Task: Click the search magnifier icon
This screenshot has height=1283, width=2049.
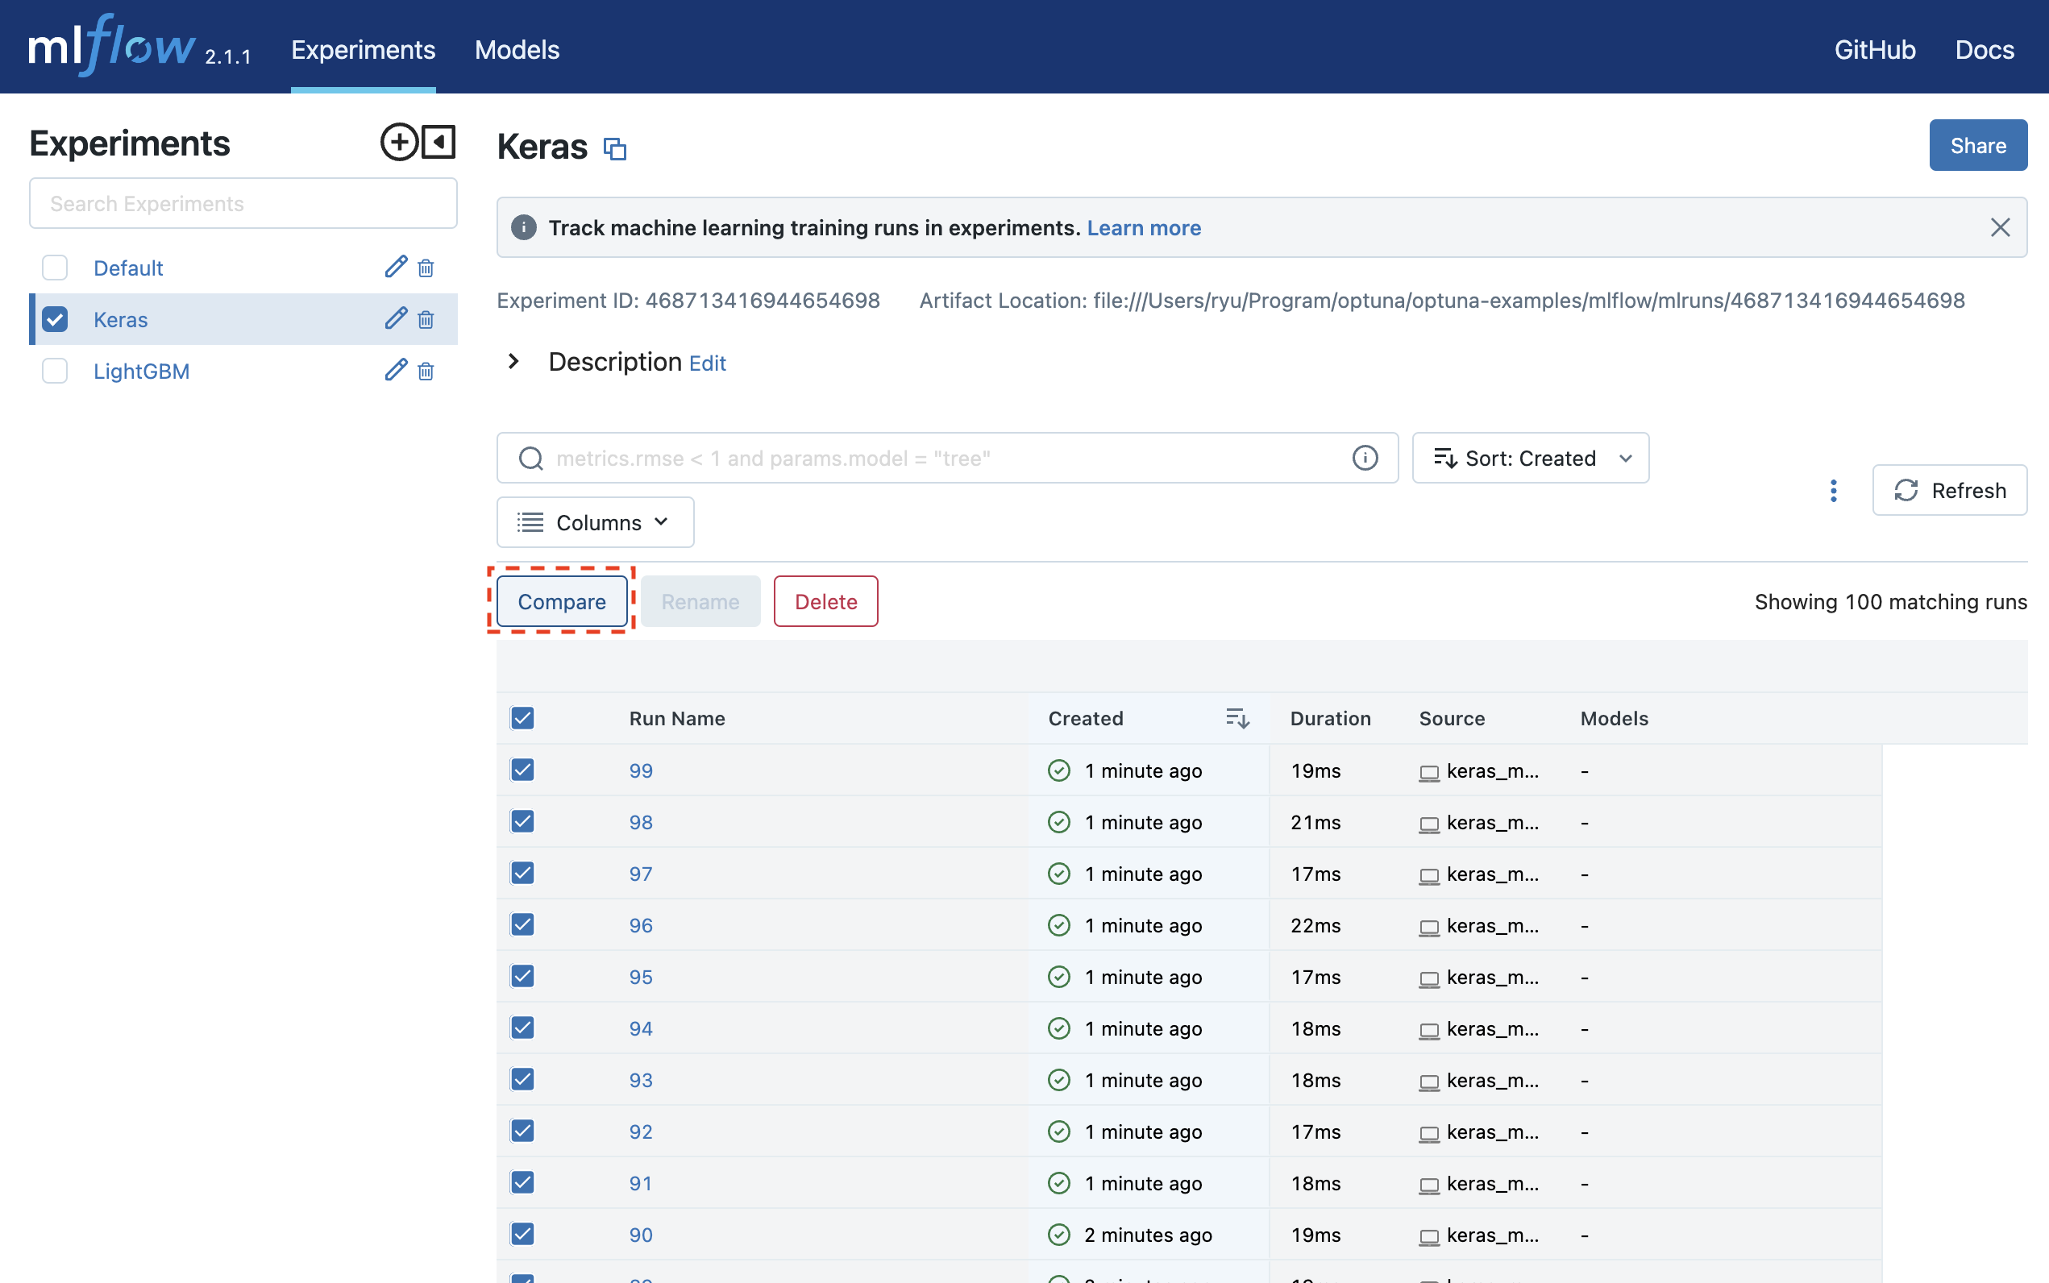Action: coord(531,459)
